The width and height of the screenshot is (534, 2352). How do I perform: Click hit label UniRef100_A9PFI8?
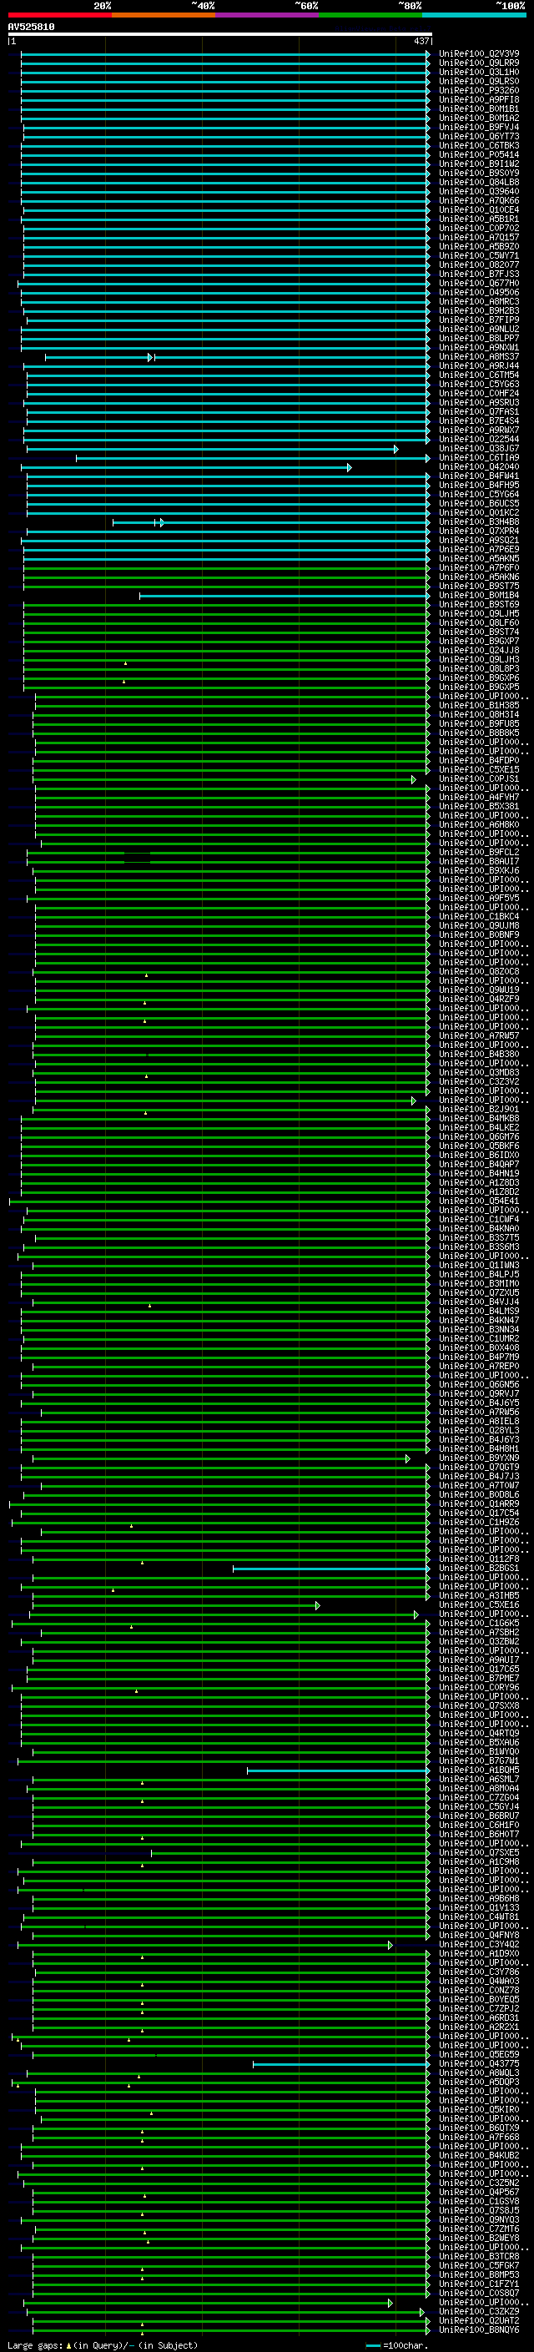coord(479,99)
